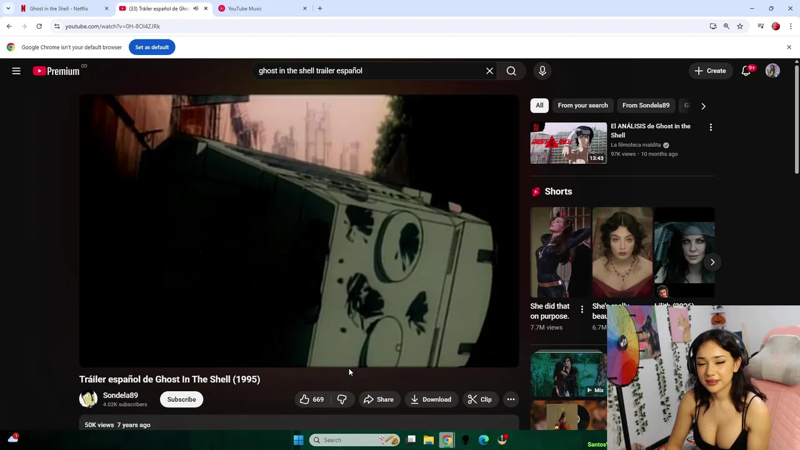
Task: Start voice search with the microphone
Action: pyautogui.click(x=542, y=71)
